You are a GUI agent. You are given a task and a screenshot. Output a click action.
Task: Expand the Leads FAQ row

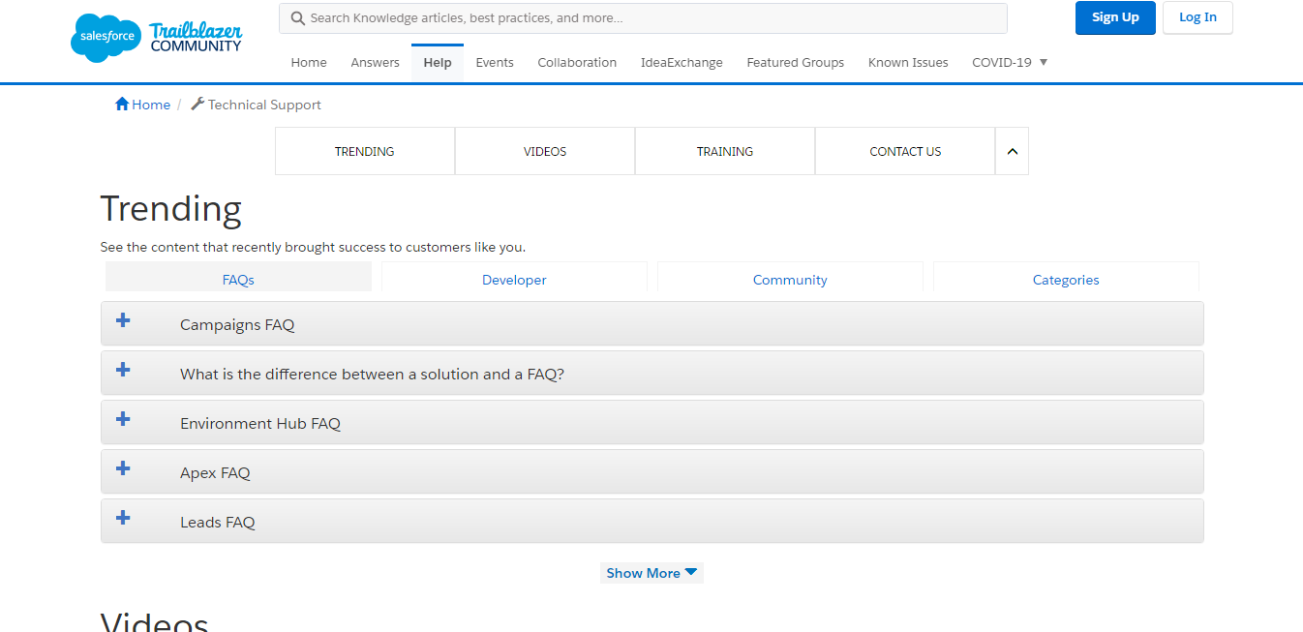tap(652, 521)
